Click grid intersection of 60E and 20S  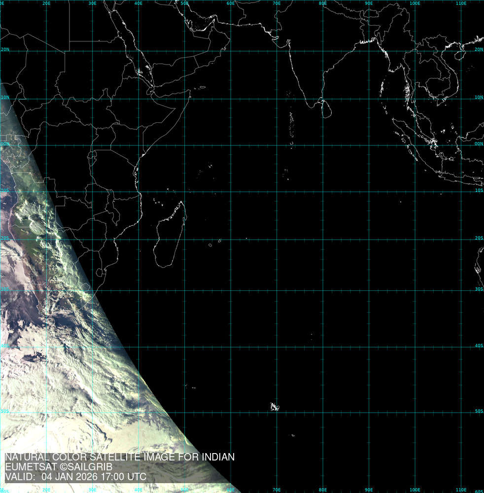231,240
